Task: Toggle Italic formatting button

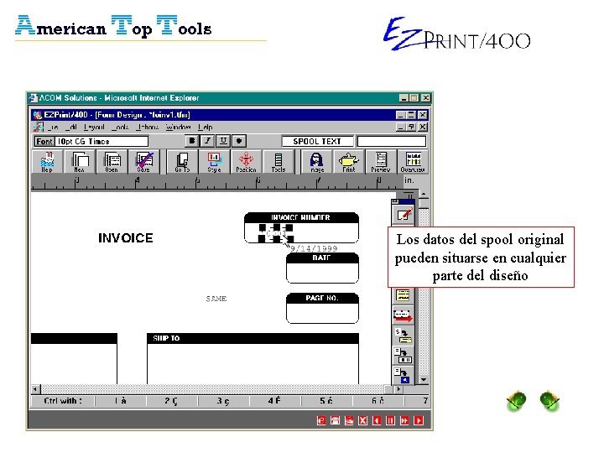Action: coord(208,141)
